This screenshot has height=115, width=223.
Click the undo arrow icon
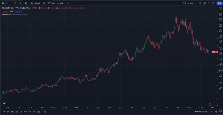click(x=68, y=3)
